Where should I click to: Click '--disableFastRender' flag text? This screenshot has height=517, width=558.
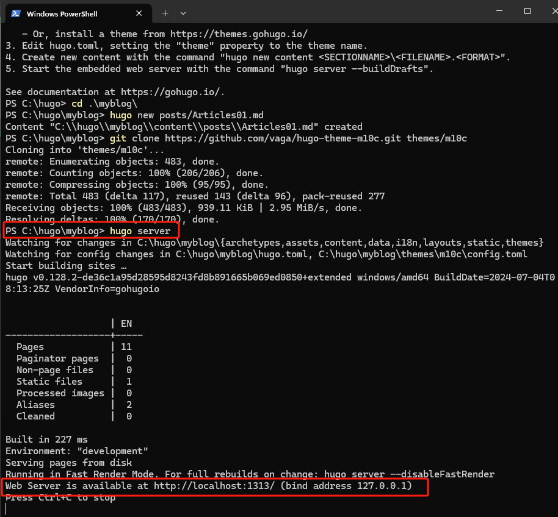pyautogui.click(x=443, y=474)
